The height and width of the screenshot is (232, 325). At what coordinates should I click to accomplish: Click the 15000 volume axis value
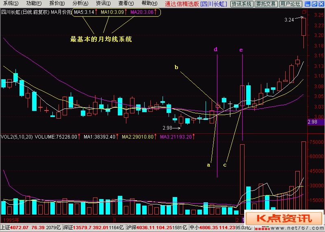click(316, 200)
